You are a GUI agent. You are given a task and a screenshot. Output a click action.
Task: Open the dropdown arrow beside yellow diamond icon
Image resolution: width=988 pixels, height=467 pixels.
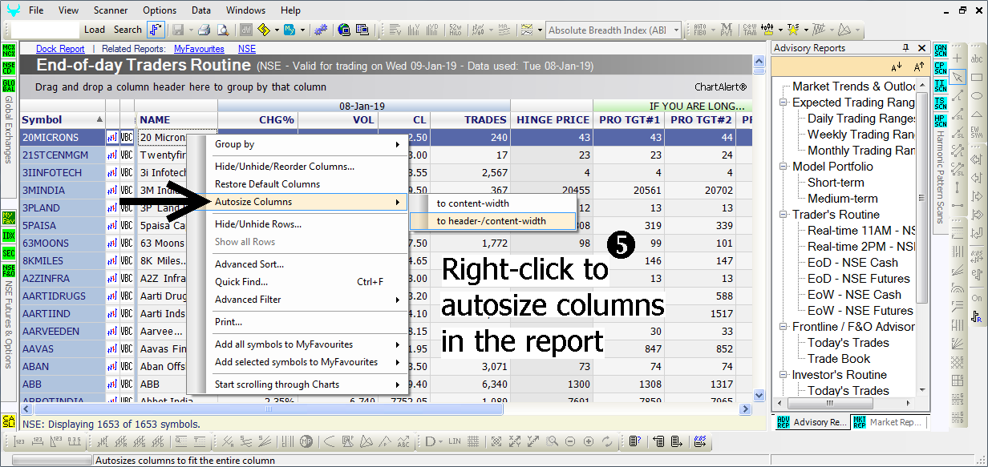276,30
